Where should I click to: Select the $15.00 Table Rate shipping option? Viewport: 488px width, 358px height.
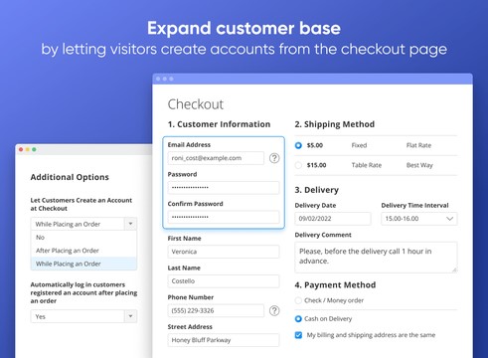tap(298, 165)
